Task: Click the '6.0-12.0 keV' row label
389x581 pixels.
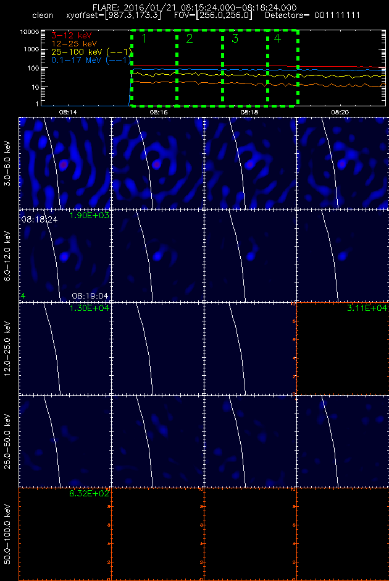Action: 8,256
